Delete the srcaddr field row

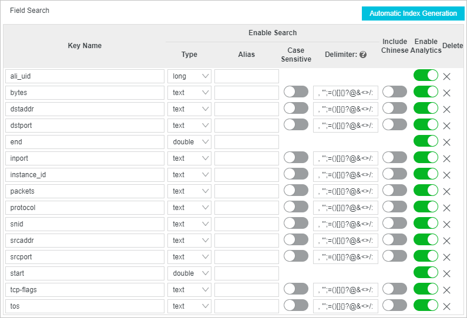[446, 241]
